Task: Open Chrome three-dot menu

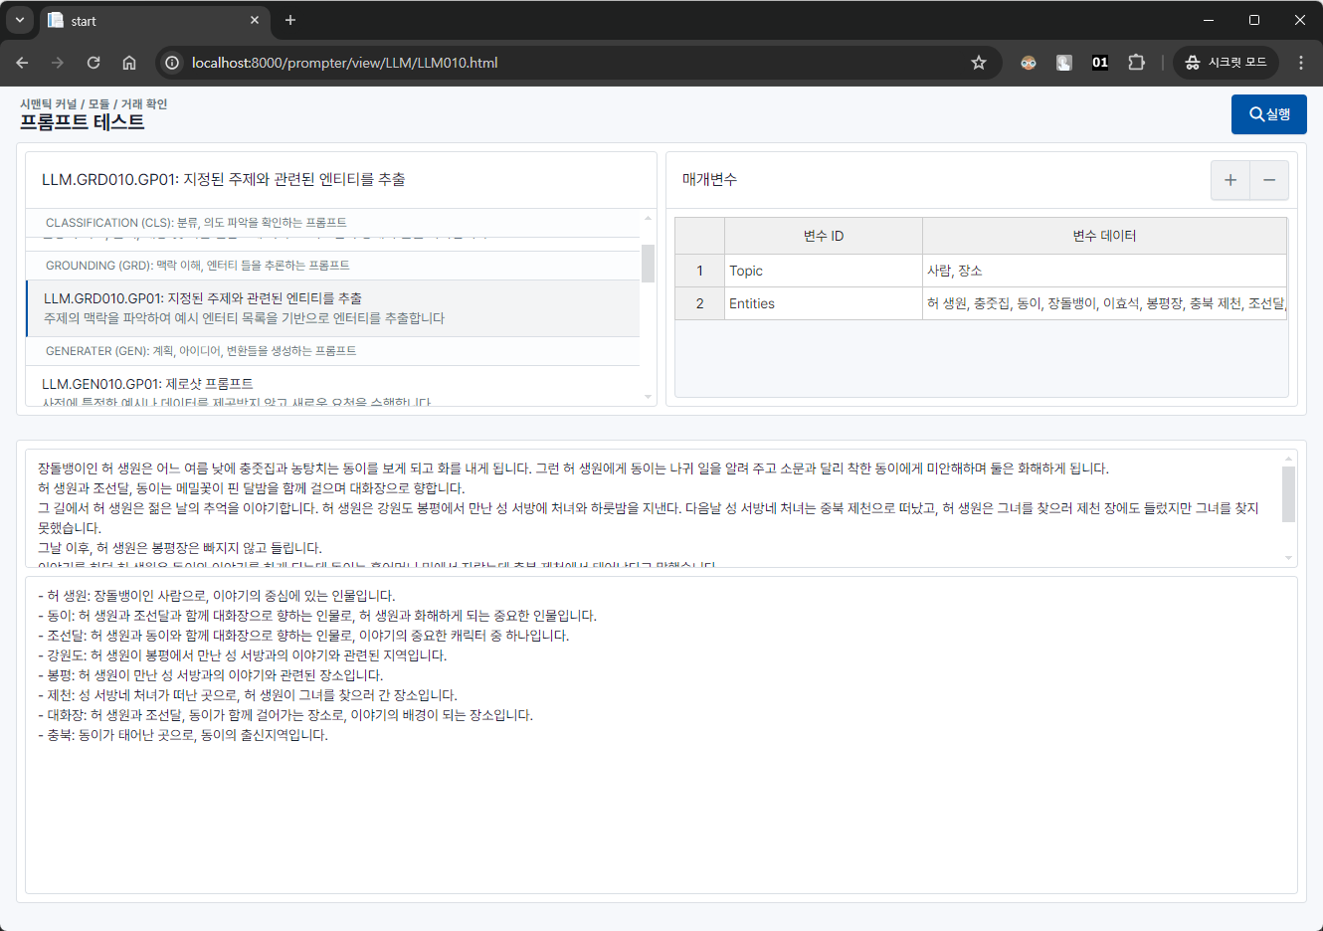Action: pos(1301,63)
